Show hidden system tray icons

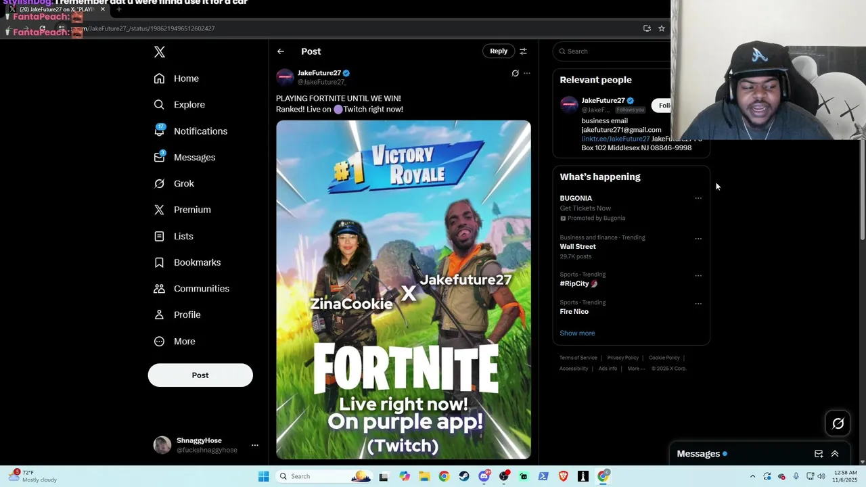point(752,476)
